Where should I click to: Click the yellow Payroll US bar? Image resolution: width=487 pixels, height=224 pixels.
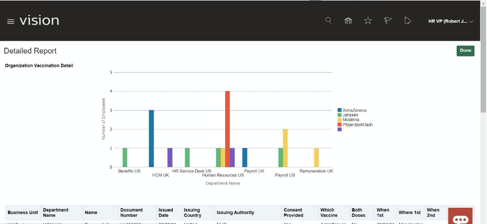[285, 148]
